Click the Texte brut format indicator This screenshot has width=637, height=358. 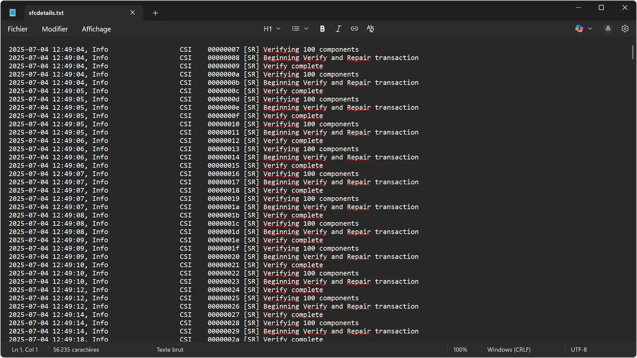(170, 350)
